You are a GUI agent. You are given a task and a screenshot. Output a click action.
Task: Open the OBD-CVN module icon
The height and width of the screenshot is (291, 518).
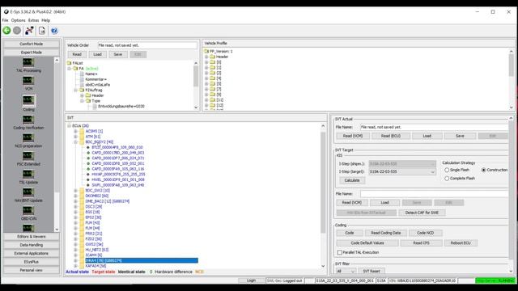coord(28,210)
